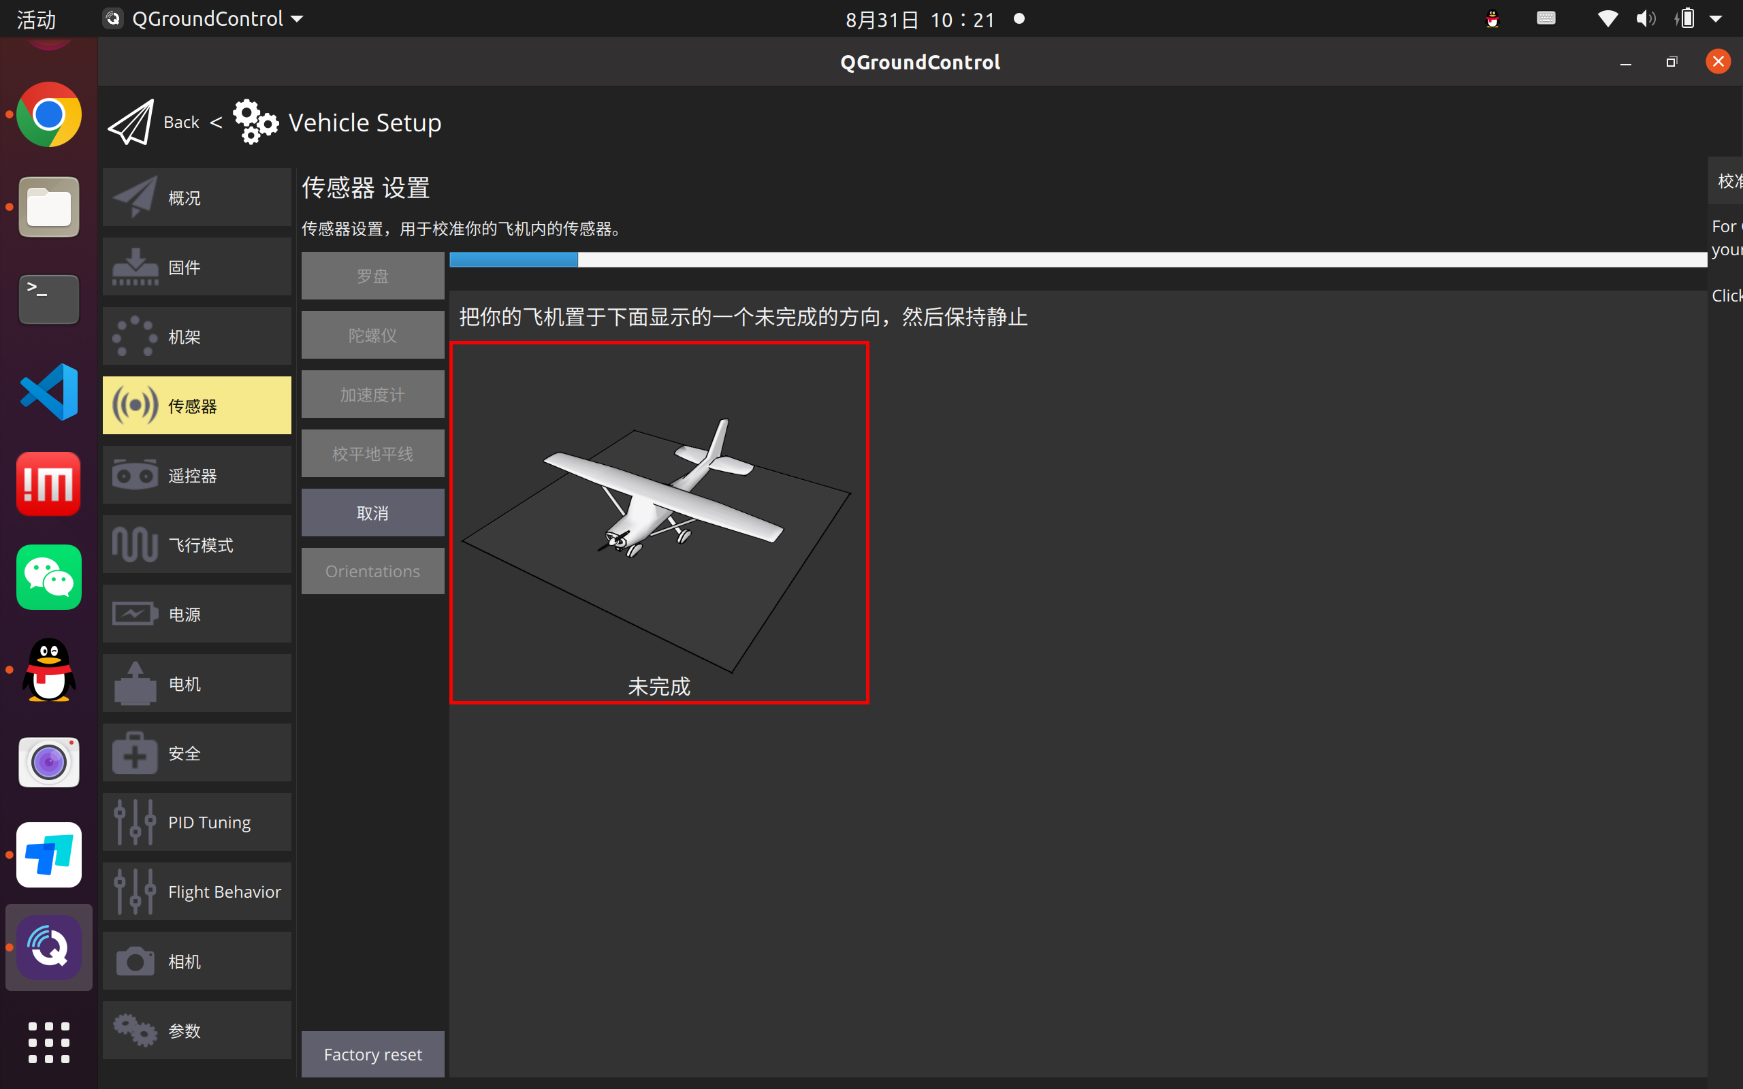Viewport: 1743px width, 1089px height.
Task: Click the Factory reset button
Action: [x=372, y=1054]
